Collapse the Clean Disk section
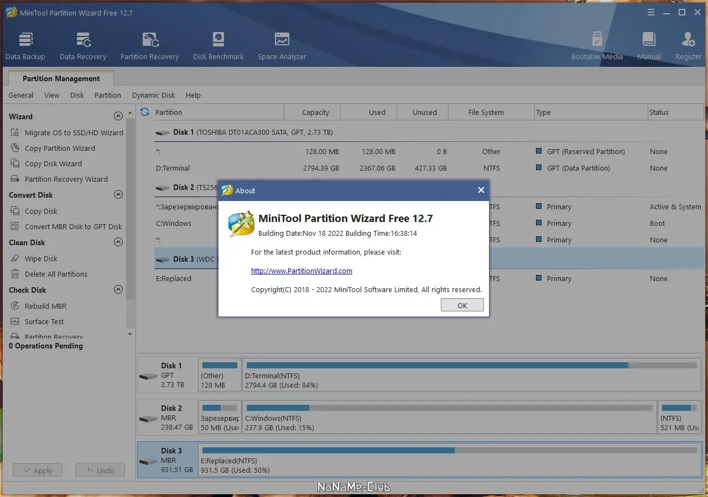This screenshot has width=708, height=497. (x=118, y=242)
